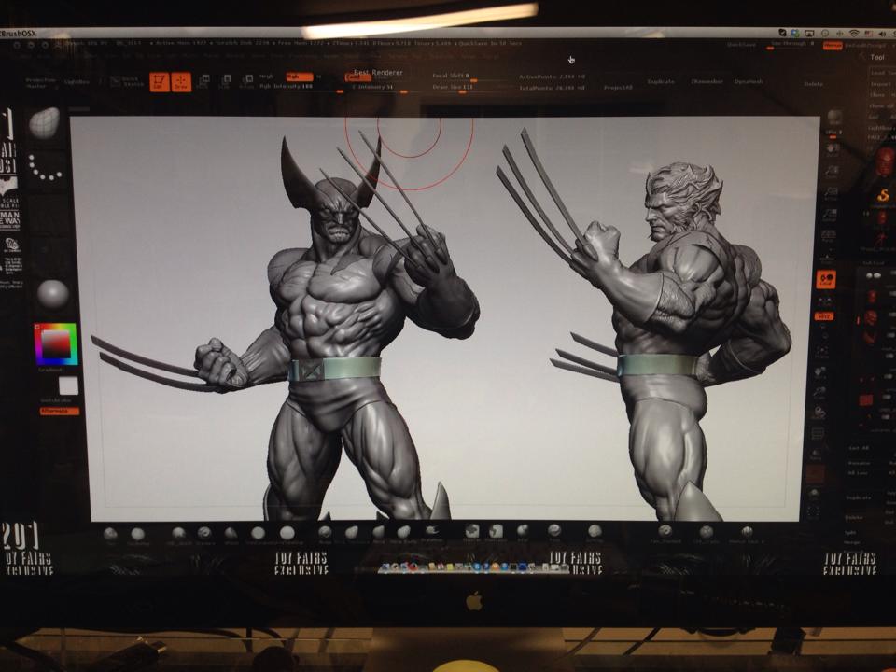Click the Frame mesh icon

[x=823, y=353]
